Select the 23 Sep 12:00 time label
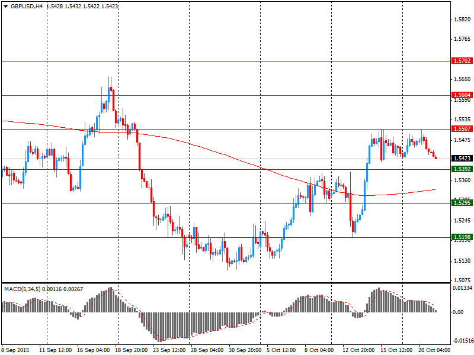474x355 pixels. coord(169,350)
